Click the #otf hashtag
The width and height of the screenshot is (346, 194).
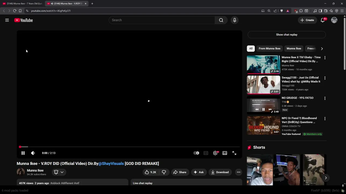77,183
